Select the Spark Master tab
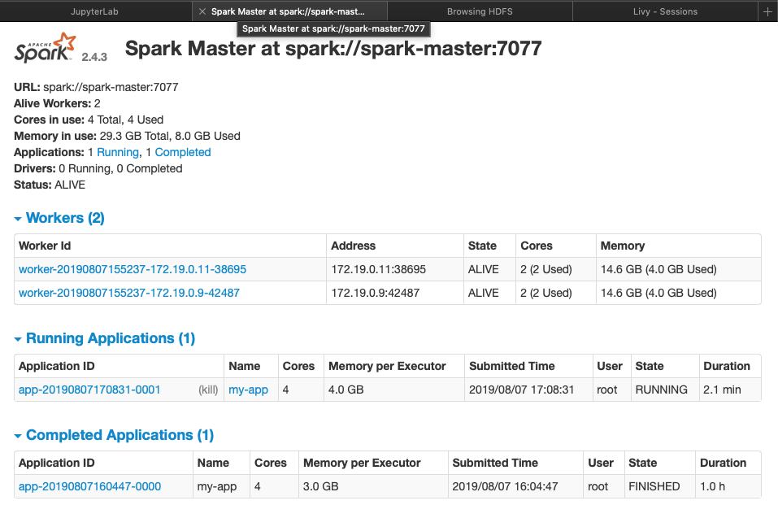This screenshot has height=505, width=778. point(288,11)
